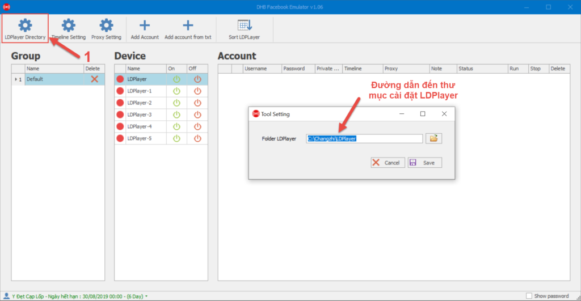This screenshot has width=581, height=301.
Task: Close the Tool Setting dialog
Action: [x=444, y=114]
